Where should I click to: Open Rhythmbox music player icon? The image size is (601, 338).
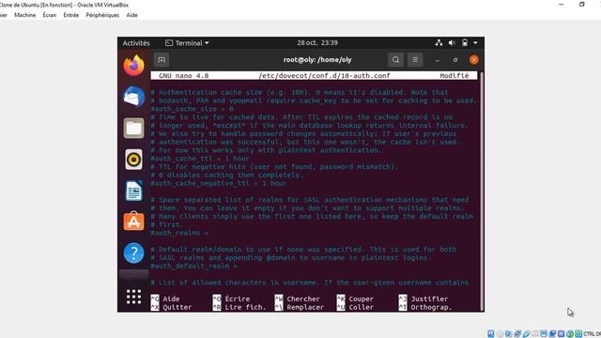[x=133, y=160]
